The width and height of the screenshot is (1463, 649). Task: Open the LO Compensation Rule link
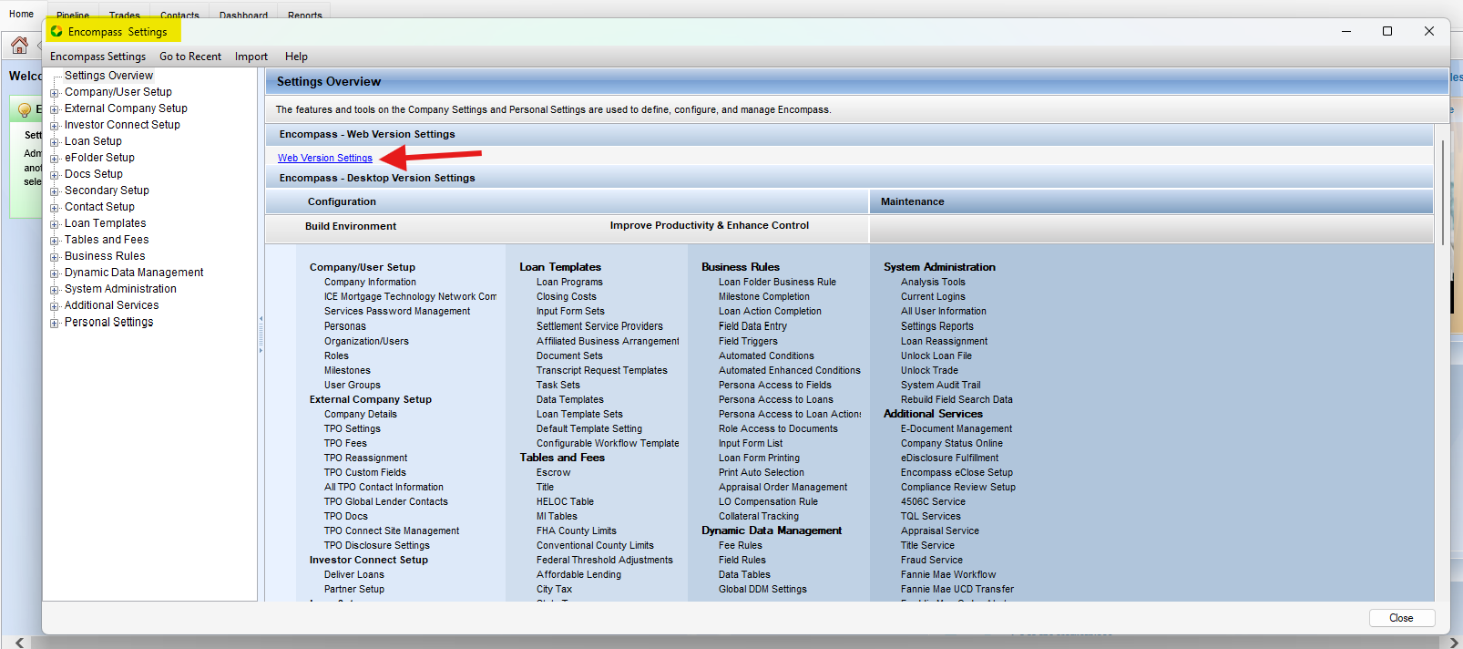[x=768, y=501]
